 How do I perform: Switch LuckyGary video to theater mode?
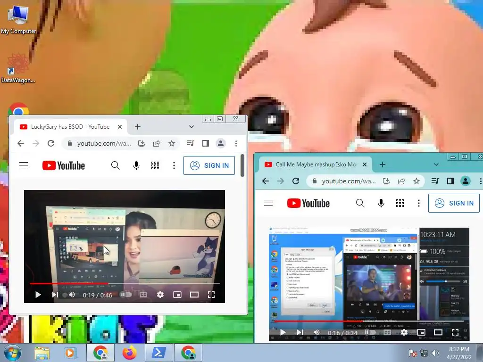(194, 295)
